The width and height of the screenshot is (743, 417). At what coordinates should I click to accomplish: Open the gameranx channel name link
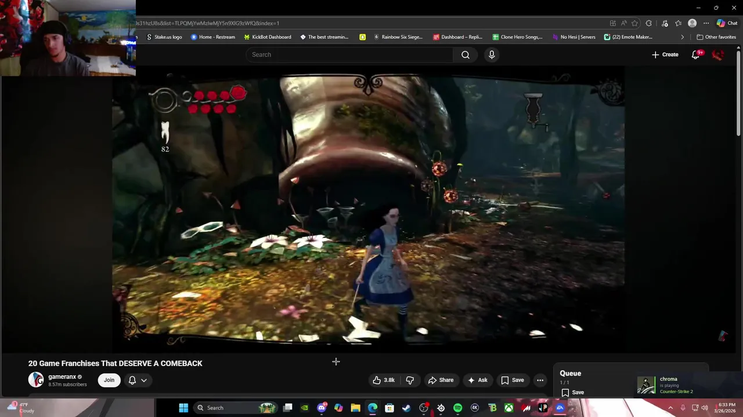62,376
